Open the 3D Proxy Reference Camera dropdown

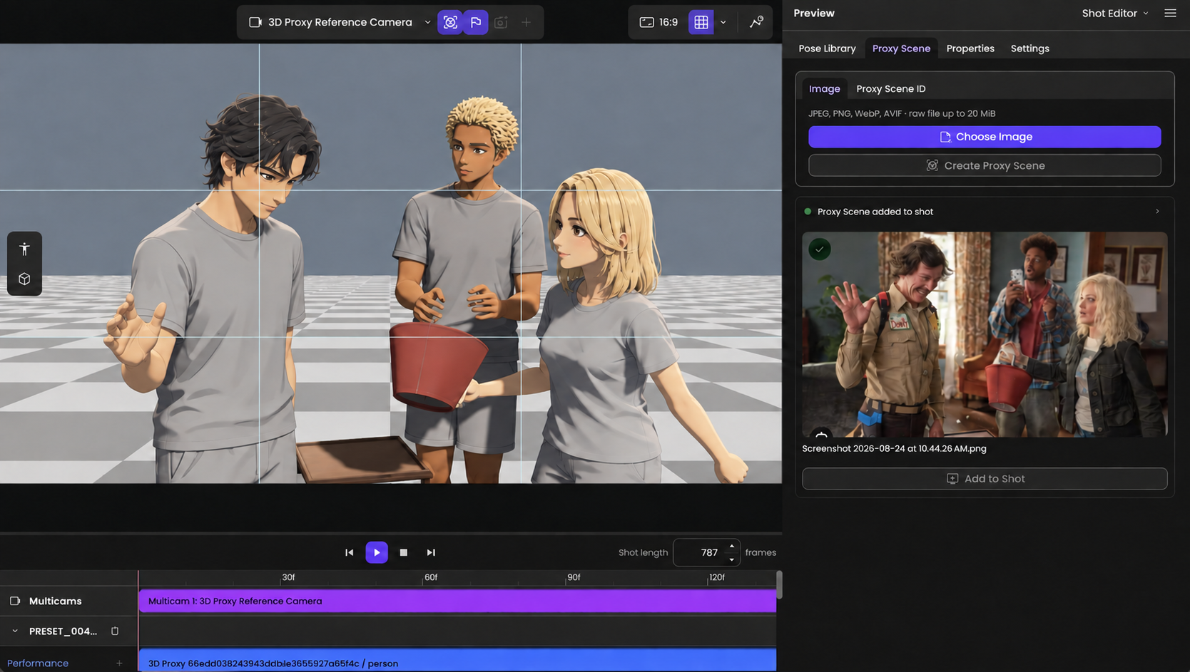point(340,22)
